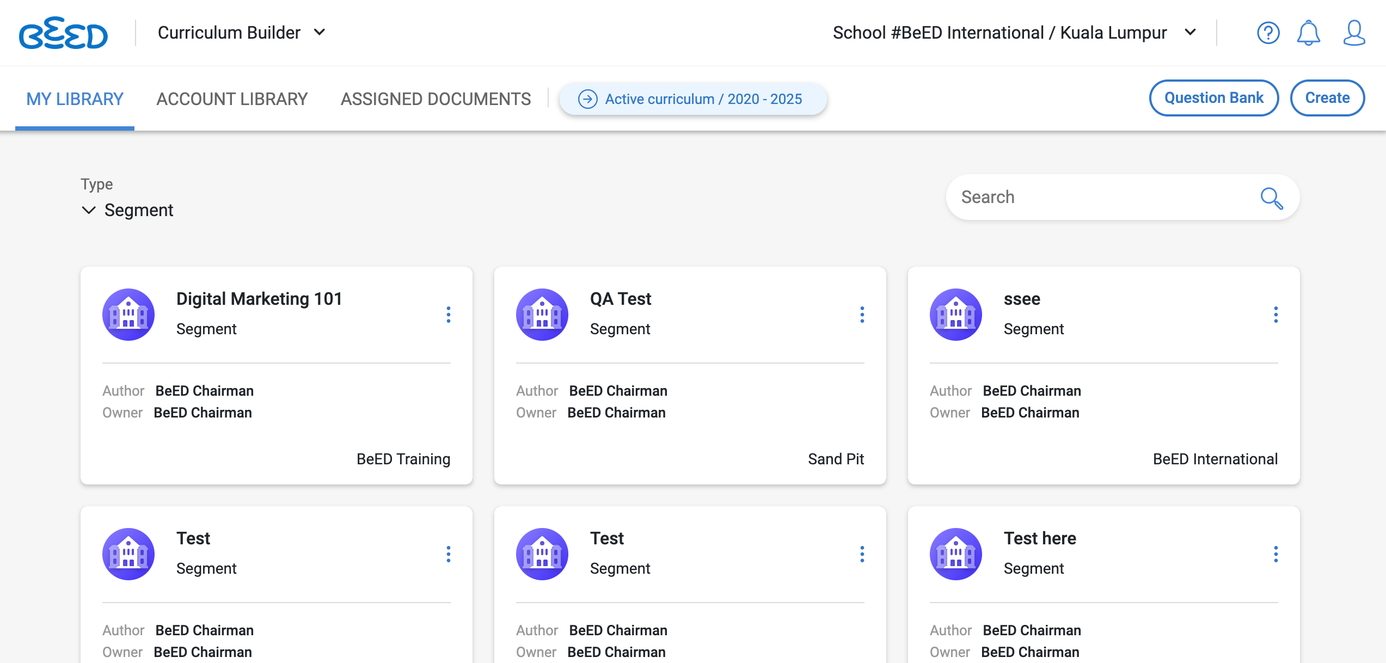Switch to the ASSIGNED DOCUMENTS tab
Image resolution: width=1386 pixels, height=663 pixels.
pos(436,99)
